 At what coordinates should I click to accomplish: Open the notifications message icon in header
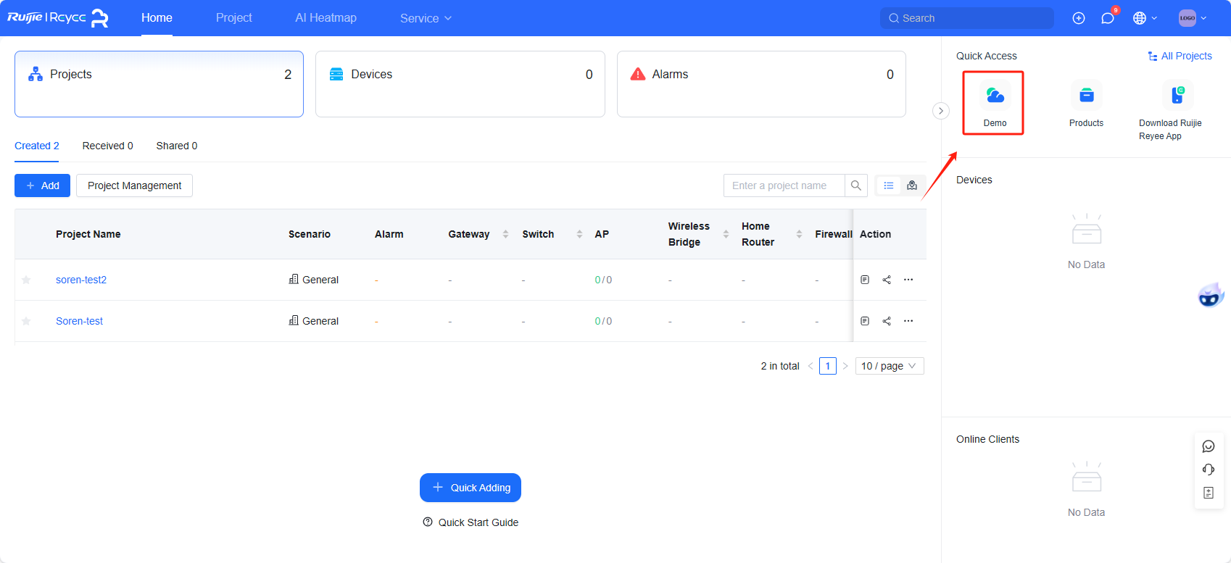point(1107,18)
